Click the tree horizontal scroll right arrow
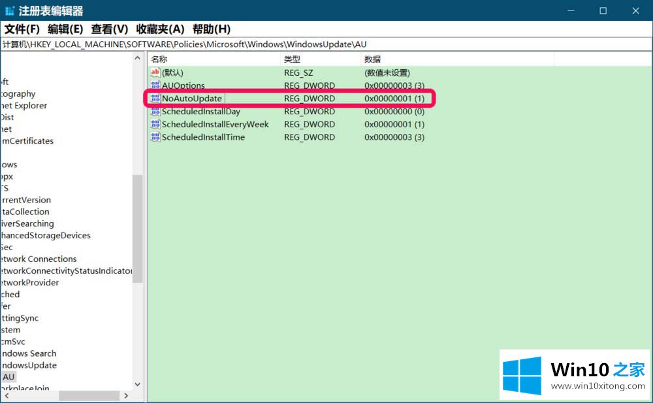This screenshot has width=653, height=403. coord(126,396)
